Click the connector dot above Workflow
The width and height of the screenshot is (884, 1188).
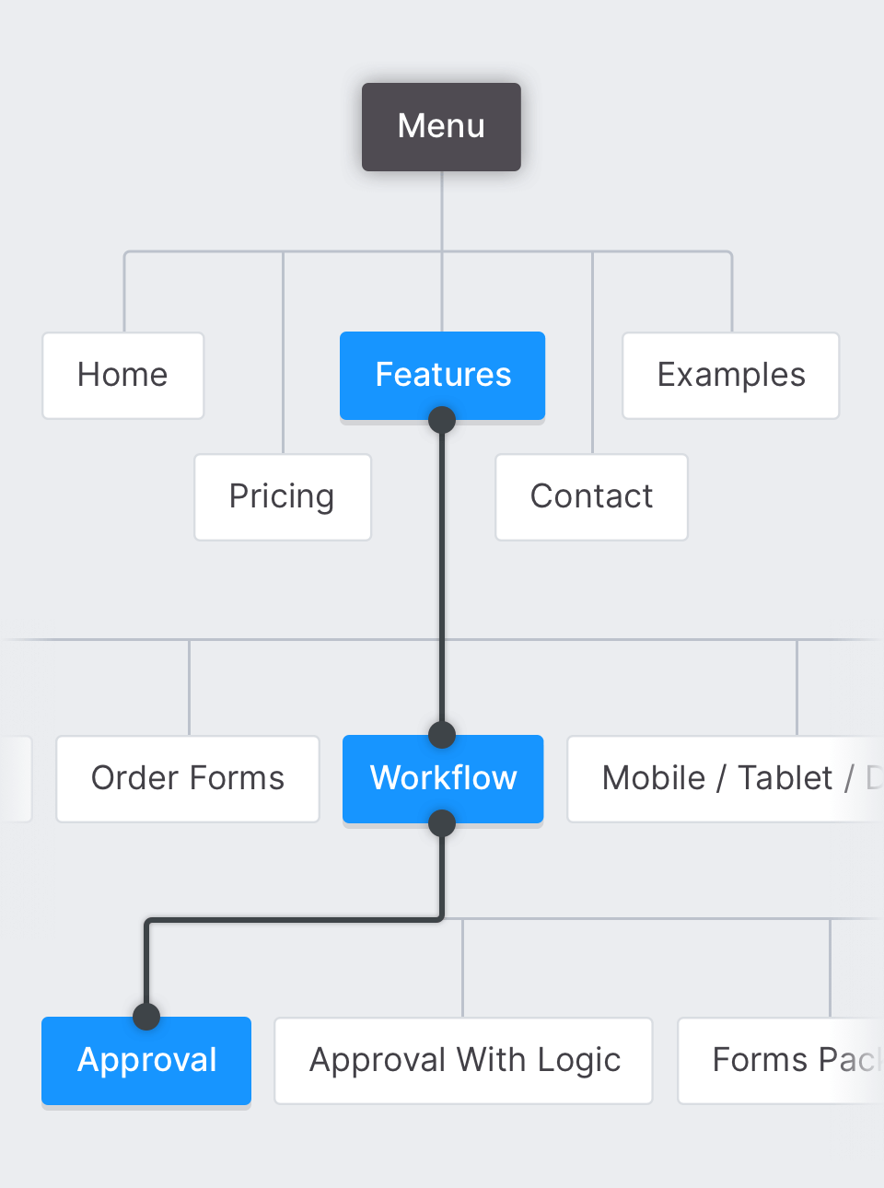click(442, 735)
